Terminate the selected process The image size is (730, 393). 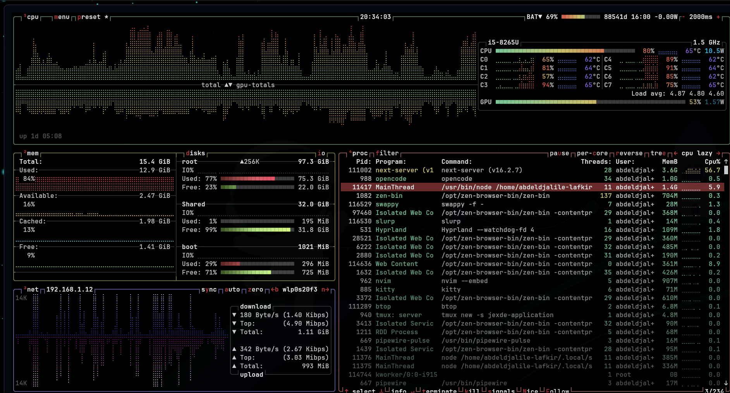pyautogui.click(x=440, y=391)
